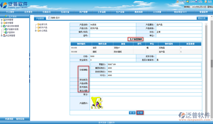
Task: Expand the 办公用品 category node
Action: (x=36, y=31)
